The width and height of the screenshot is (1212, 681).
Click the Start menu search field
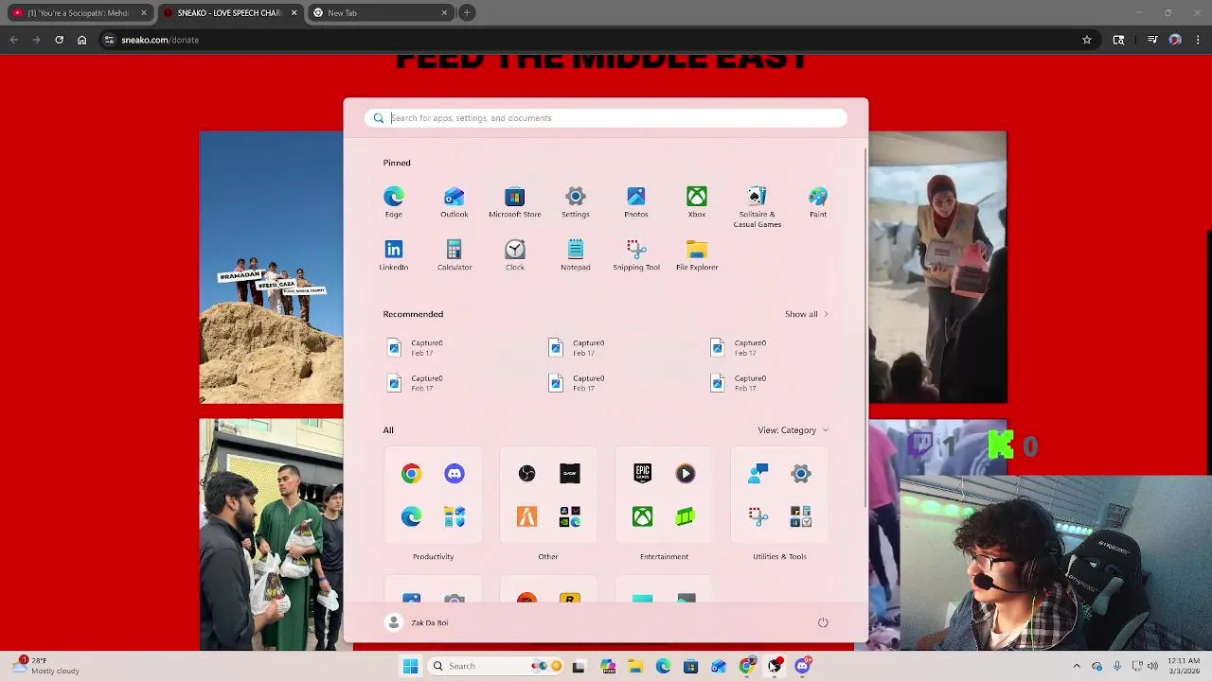pos(606,118)
